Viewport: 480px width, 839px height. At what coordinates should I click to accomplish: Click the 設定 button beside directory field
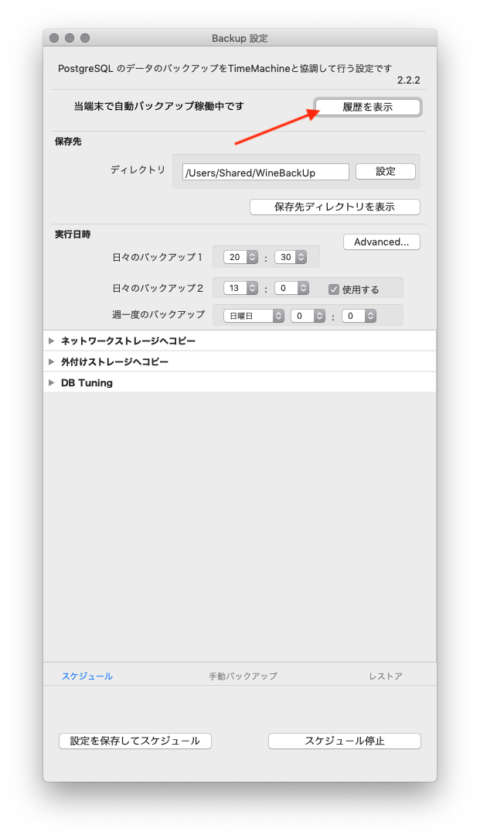coord(385,172)
